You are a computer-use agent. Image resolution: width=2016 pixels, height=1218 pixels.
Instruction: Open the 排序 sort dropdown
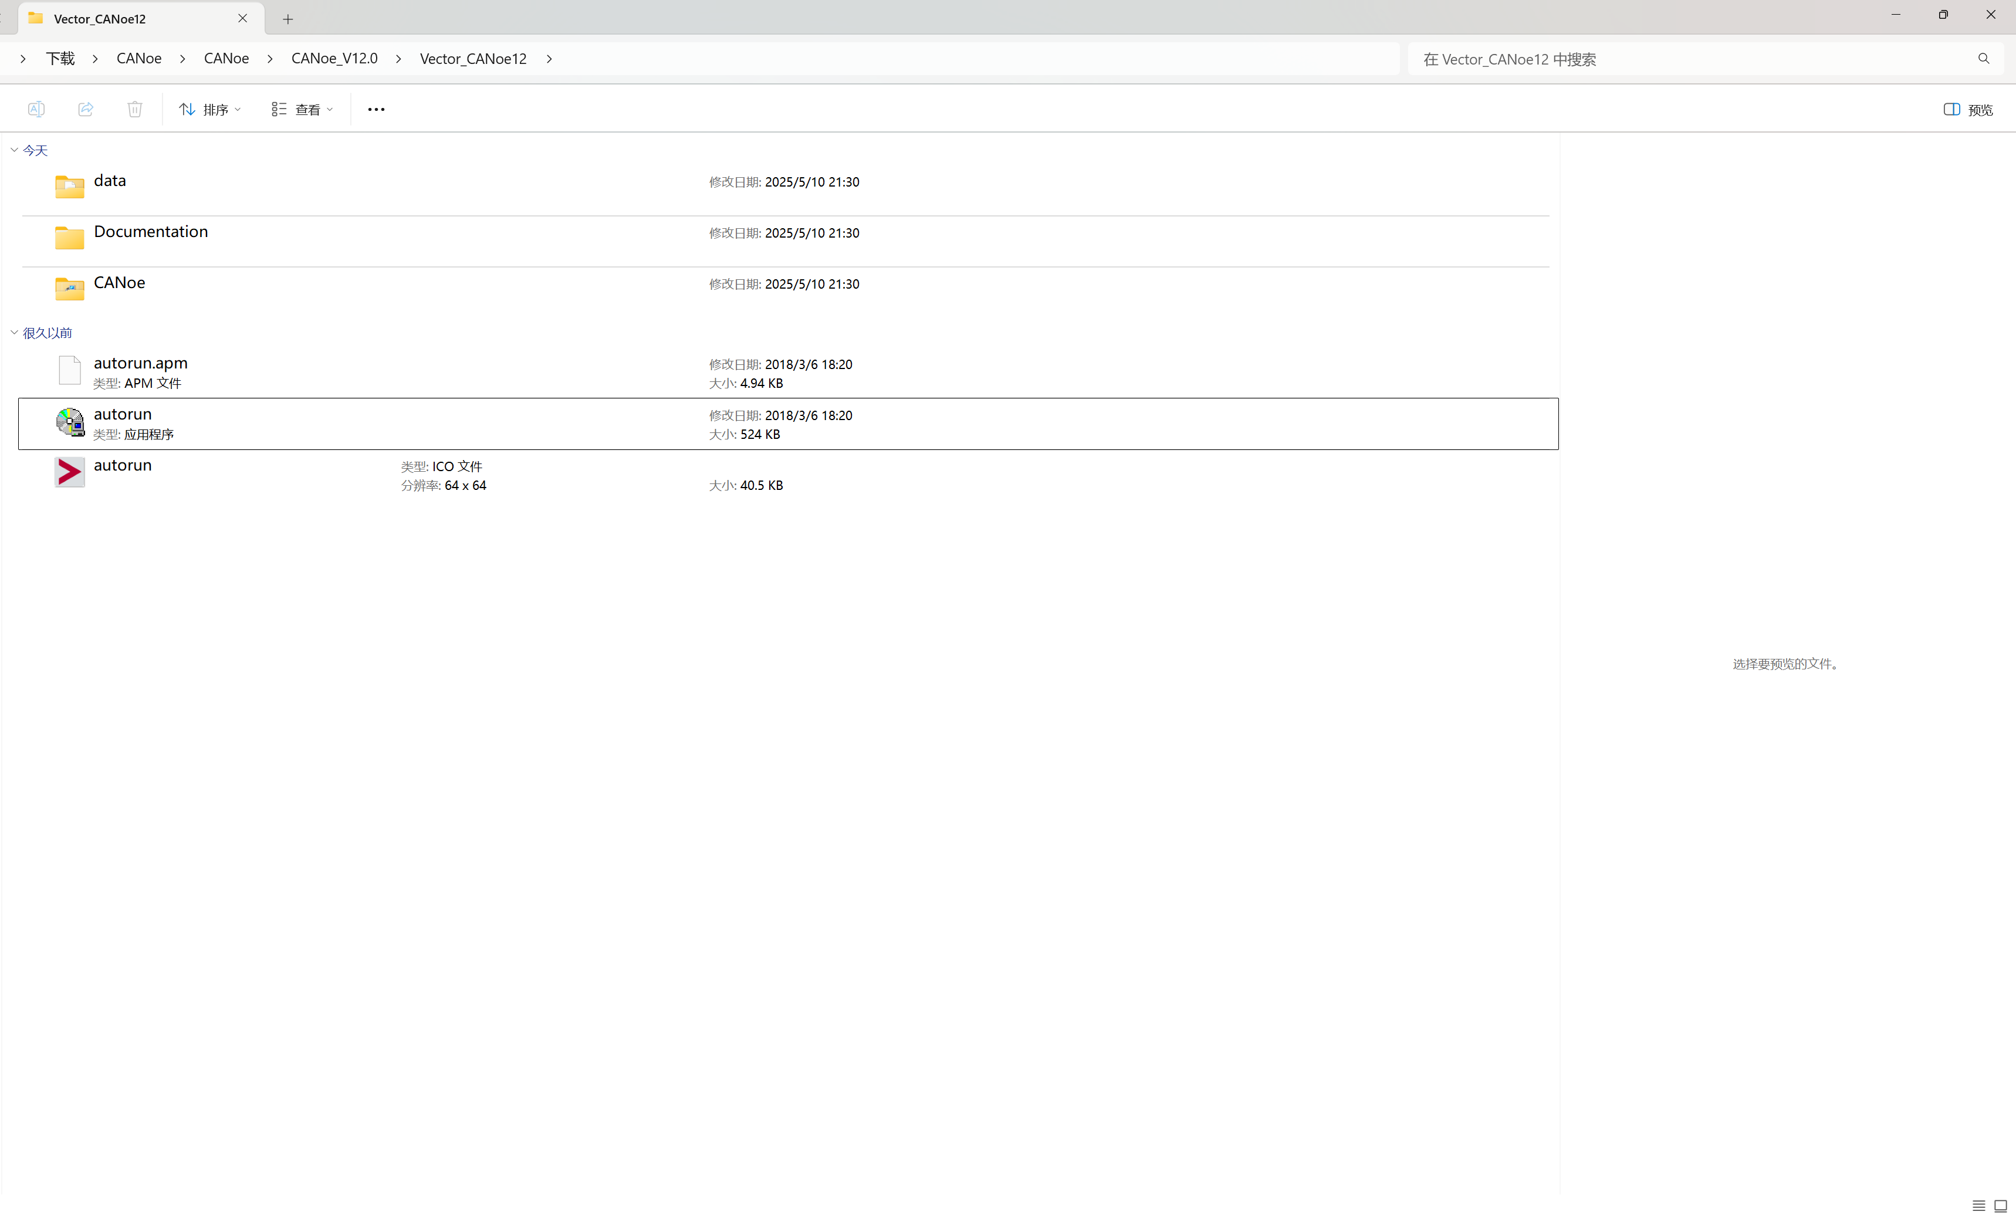[210, 109]
